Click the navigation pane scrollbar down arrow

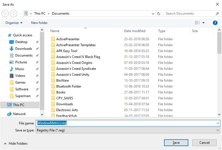[x=42, y=114]
